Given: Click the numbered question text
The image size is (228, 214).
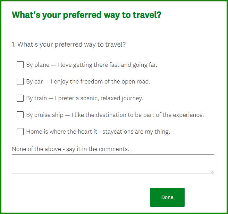Looking at the screenshot, I should [x=69, y=45].
